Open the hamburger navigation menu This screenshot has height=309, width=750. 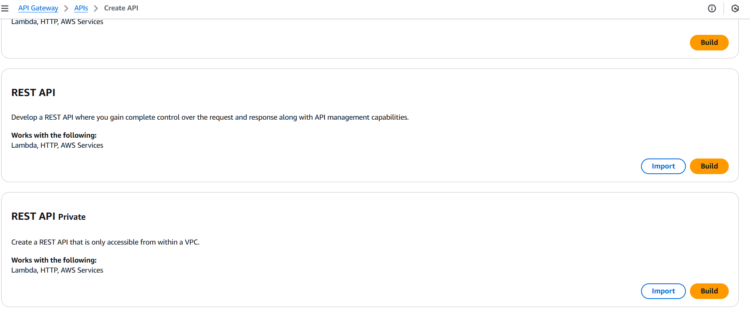click(5, 8)
